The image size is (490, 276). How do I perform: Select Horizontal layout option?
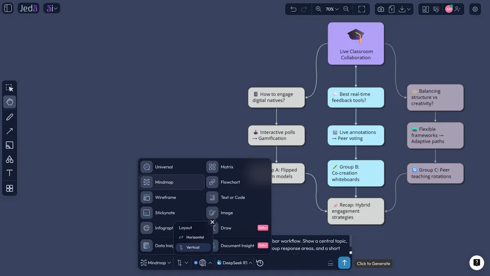click(x=193, y=237)
